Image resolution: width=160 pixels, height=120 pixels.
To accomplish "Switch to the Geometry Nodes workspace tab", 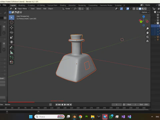I will [x=106, y=5].
